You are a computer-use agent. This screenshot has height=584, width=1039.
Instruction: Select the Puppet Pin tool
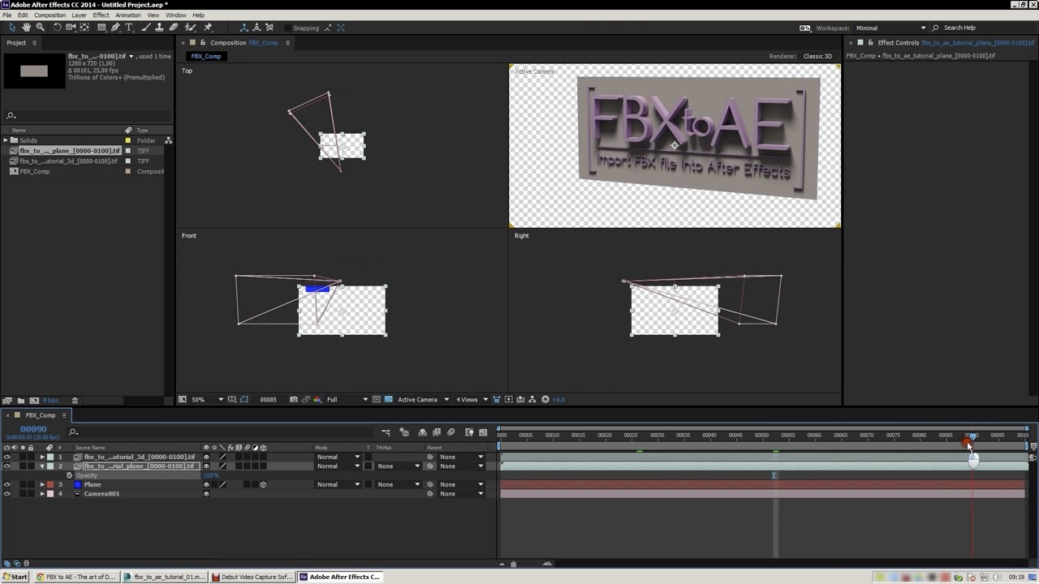tap(209, 28)
